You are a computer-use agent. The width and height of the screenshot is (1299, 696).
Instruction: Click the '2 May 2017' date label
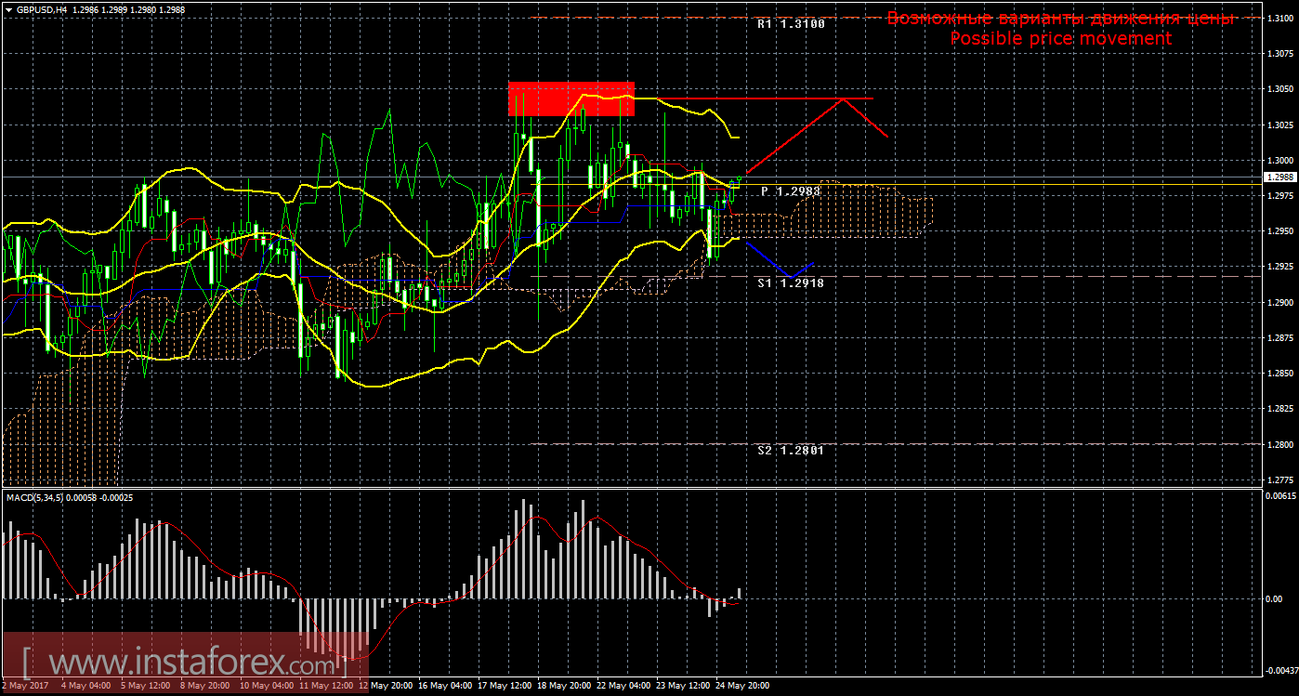pyautogui.click(x=25, y=686)
